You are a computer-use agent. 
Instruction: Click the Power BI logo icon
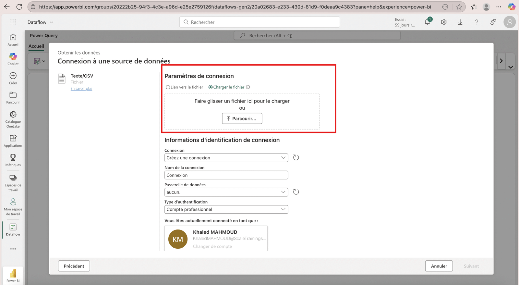click(x=13, y=274)
